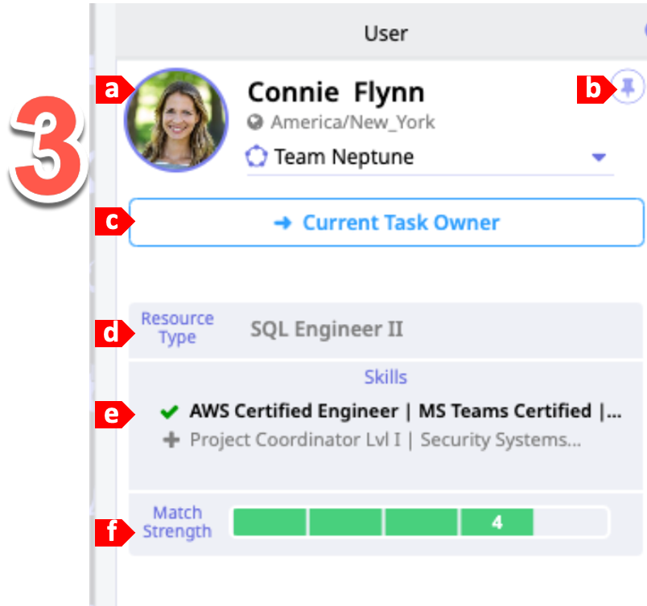Click the pentagon team icon beside Team Neptune
This screenshot has width=647, height=606.
click(x=256, y=157)
